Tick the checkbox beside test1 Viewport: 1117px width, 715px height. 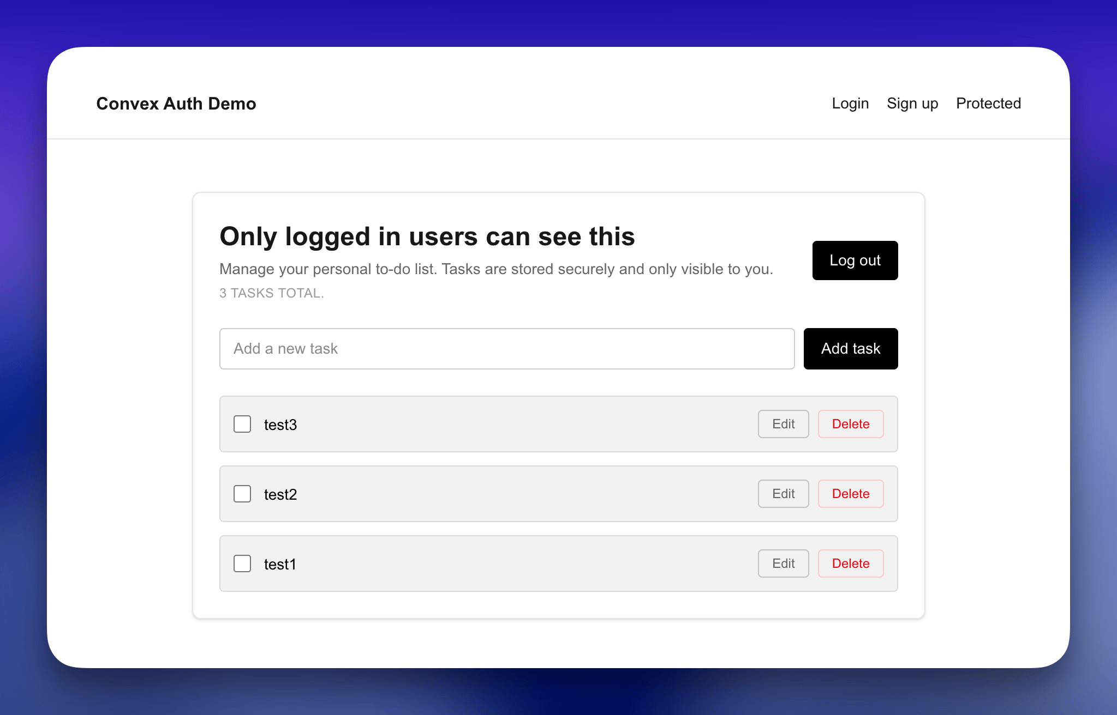(242, 563)
